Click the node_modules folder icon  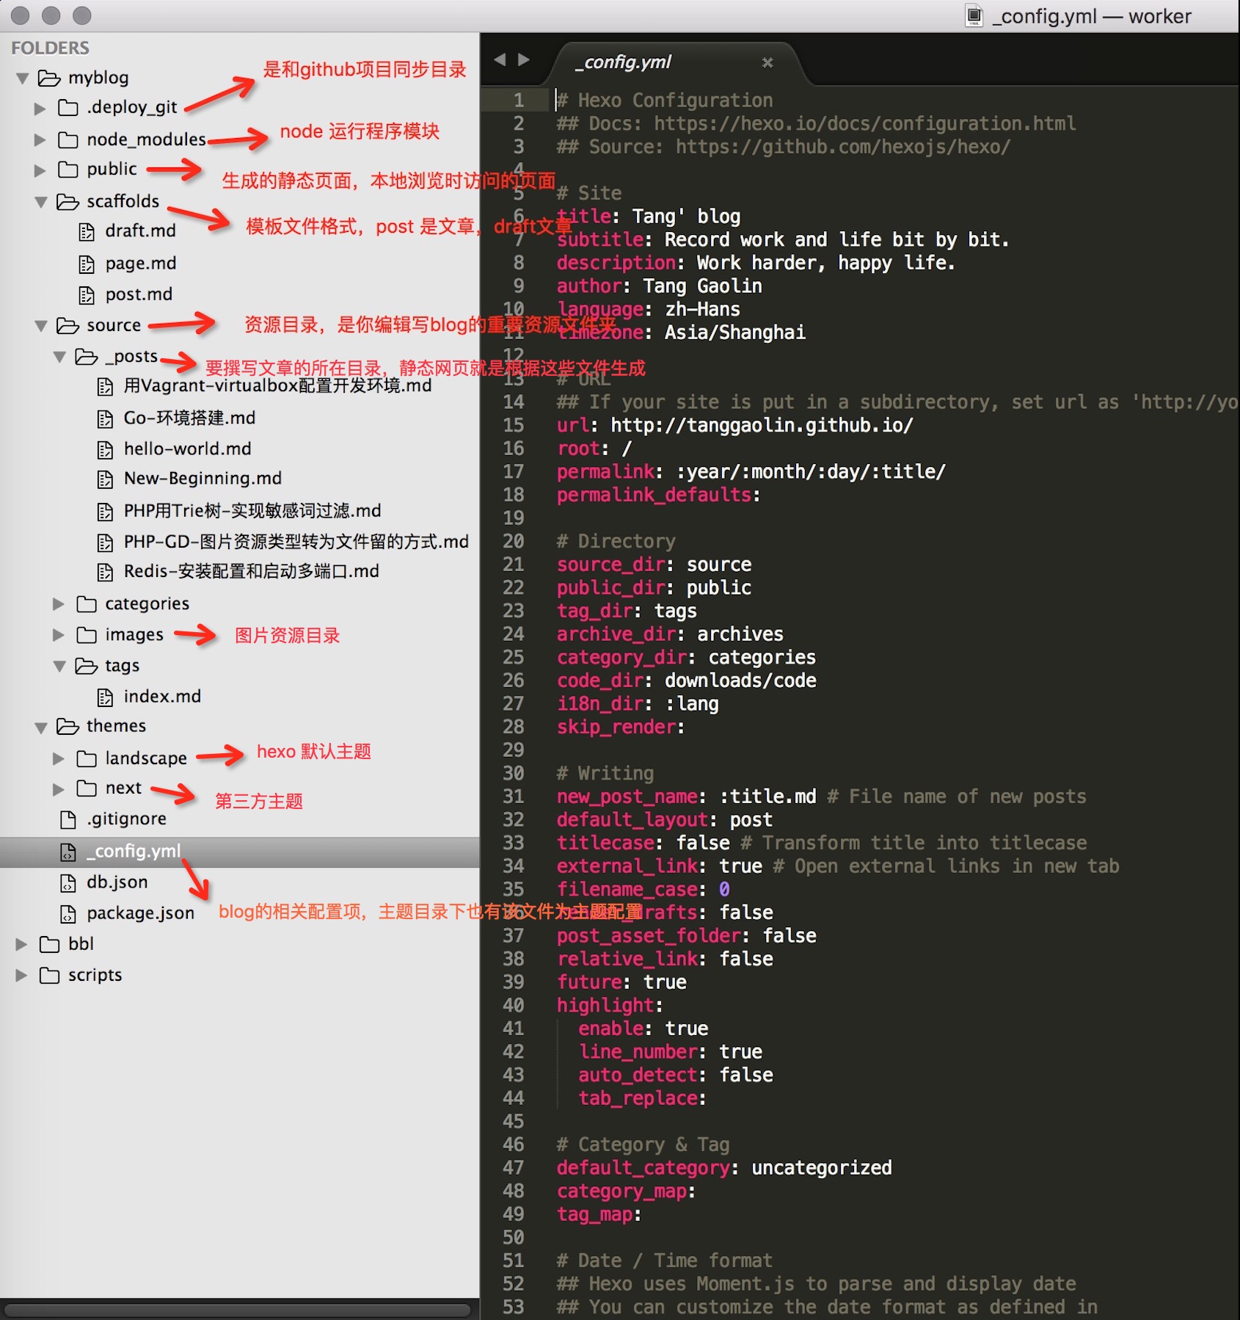tap(68, 140)
